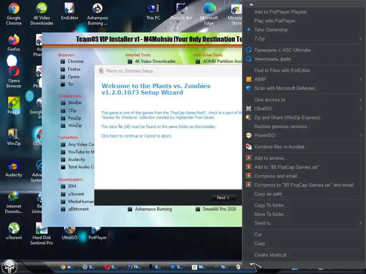
Task: Expand the Give access to submenu
Action: (360, 100)
